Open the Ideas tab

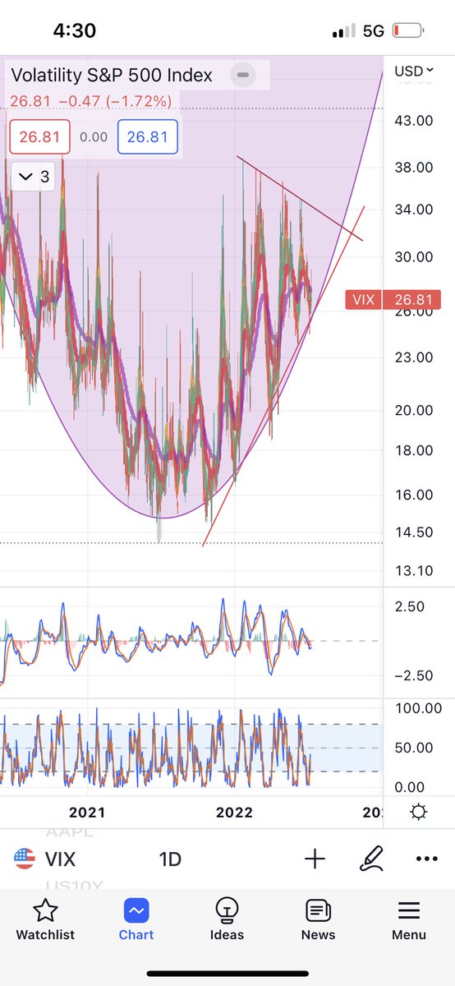(227, 919)
